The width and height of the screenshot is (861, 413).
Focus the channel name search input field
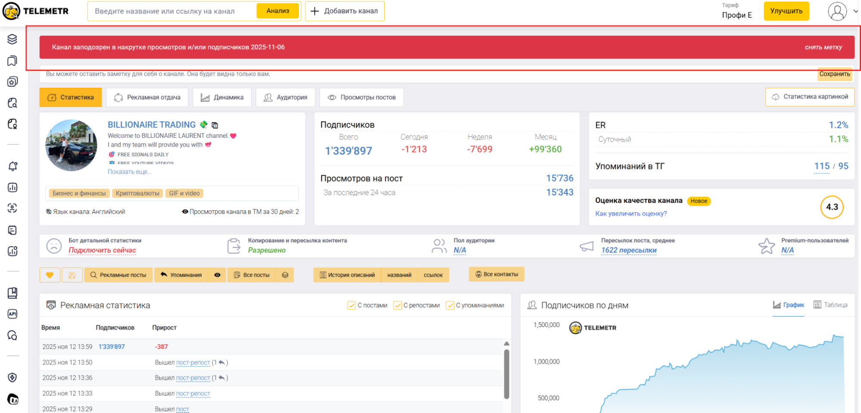(172, 11)
